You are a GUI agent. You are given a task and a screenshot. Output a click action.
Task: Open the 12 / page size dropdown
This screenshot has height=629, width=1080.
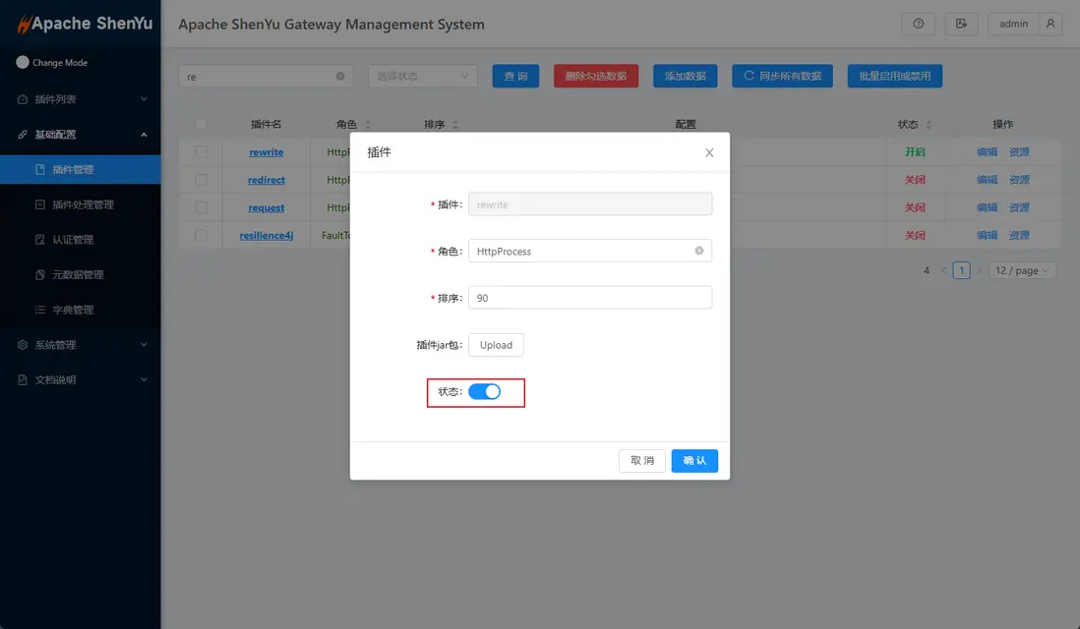pyautogui.click(x=1022, y=270)
